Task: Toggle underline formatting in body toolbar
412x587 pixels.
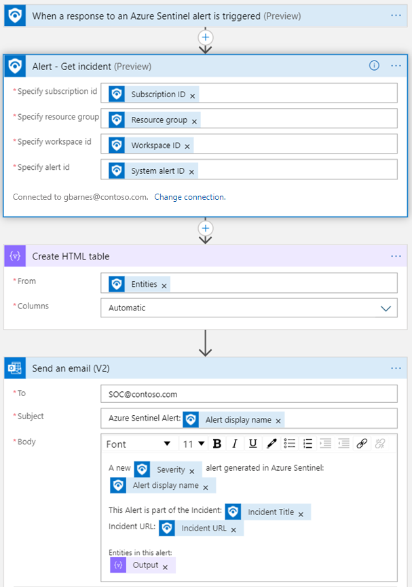Action: 252,444
